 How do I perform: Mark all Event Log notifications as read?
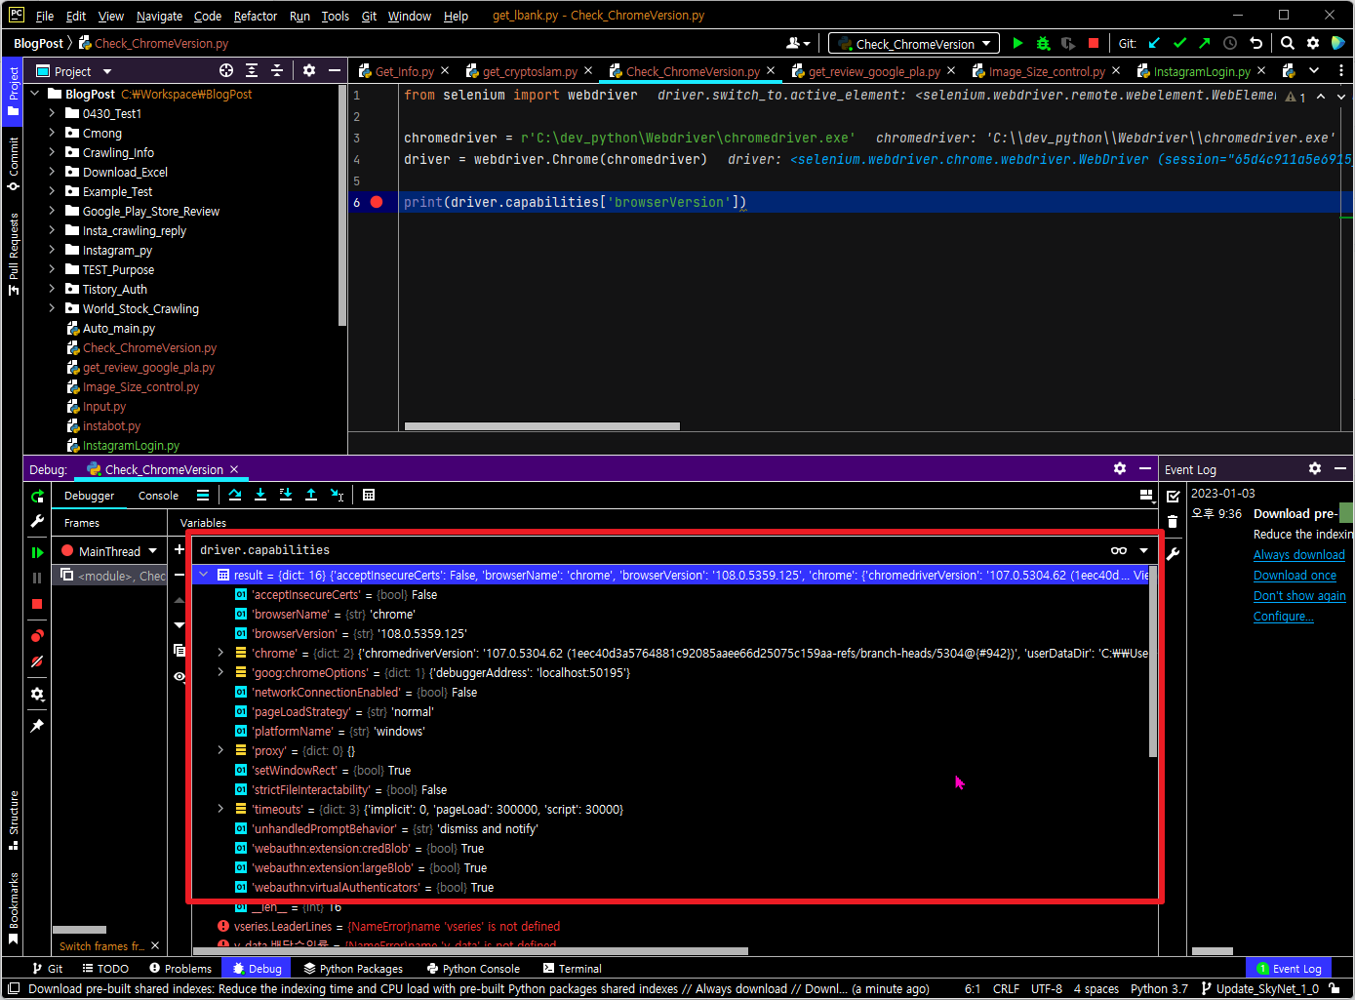click(x=1173, y=497)
